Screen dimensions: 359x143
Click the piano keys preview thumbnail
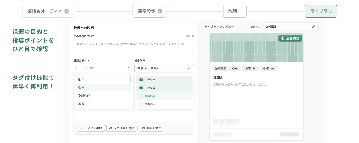256,48
